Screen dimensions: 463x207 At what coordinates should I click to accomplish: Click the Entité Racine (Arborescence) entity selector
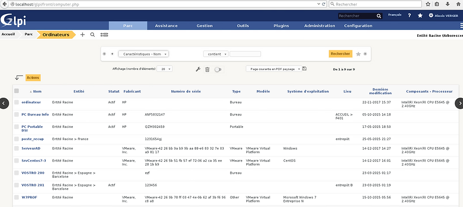(x=440, y=35)
